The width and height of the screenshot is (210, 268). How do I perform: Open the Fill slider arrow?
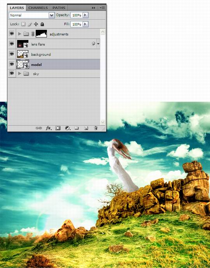click(x=85, y=24)
